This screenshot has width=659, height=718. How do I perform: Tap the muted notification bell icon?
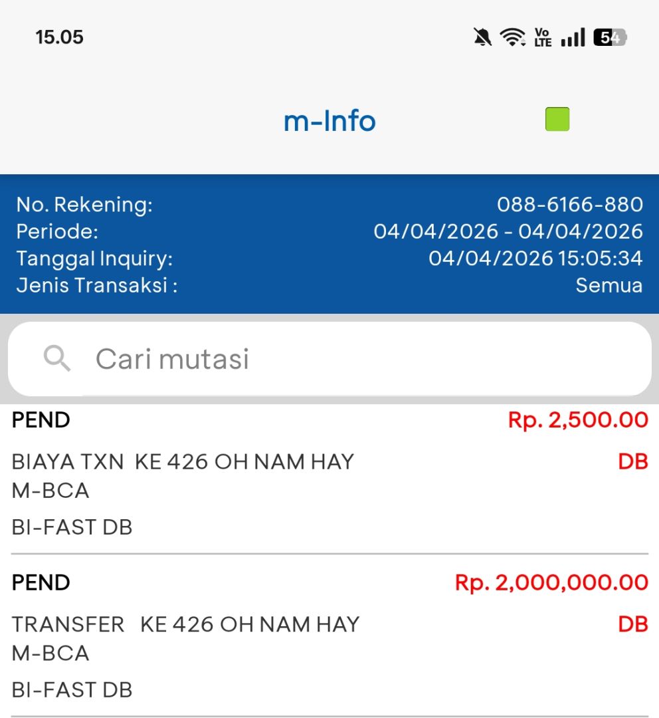483,37
